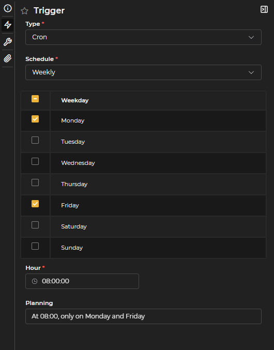The width and height of the screenshot is (274, 350).
Task: Uncheck the Friday checkbox
Action: [x=35, y=204]
